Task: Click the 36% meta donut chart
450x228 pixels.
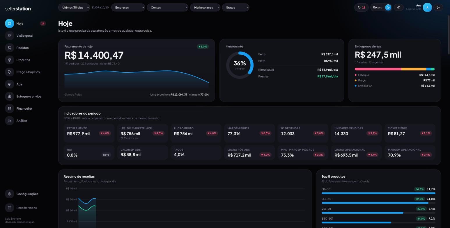Action: (x=240, y=65)
